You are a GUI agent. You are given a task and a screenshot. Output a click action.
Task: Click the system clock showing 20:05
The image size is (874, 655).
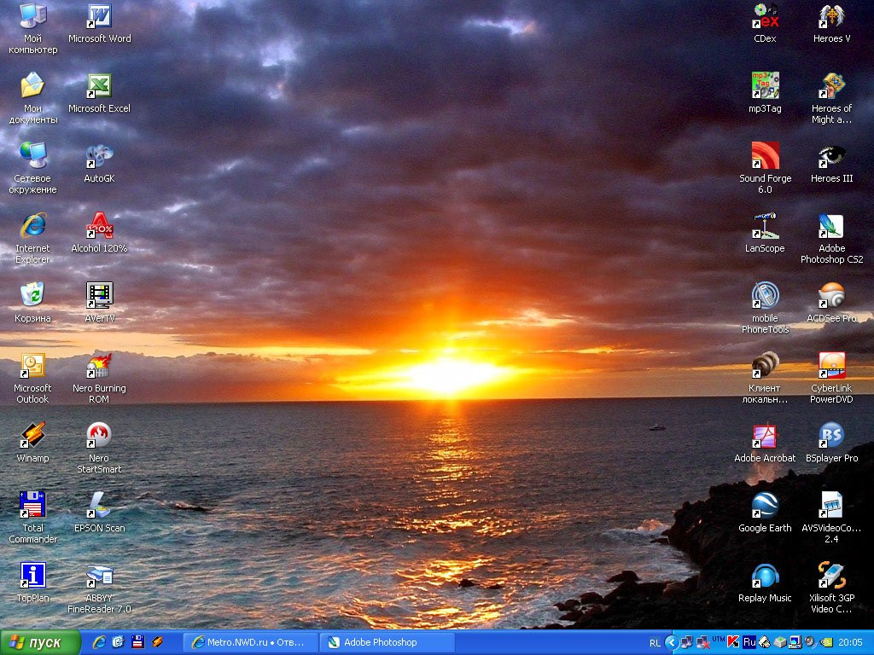(850, 642)
